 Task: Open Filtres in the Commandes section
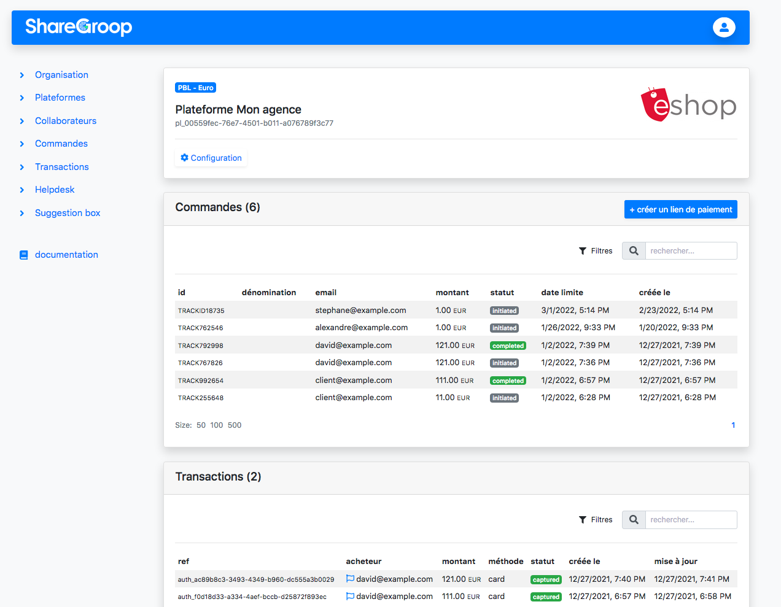(x=596, y=251)
